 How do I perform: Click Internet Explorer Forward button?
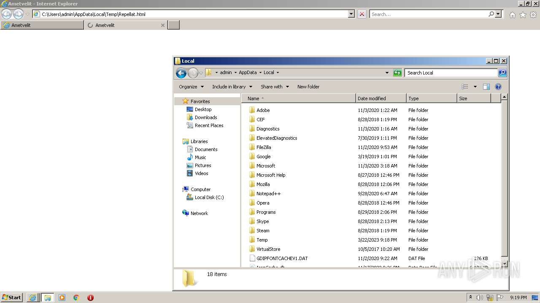tap(18, 14)
